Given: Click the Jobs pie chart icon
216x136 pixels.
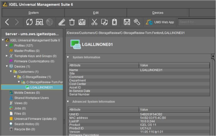Looking at the screenshot, I should [11, 108].
